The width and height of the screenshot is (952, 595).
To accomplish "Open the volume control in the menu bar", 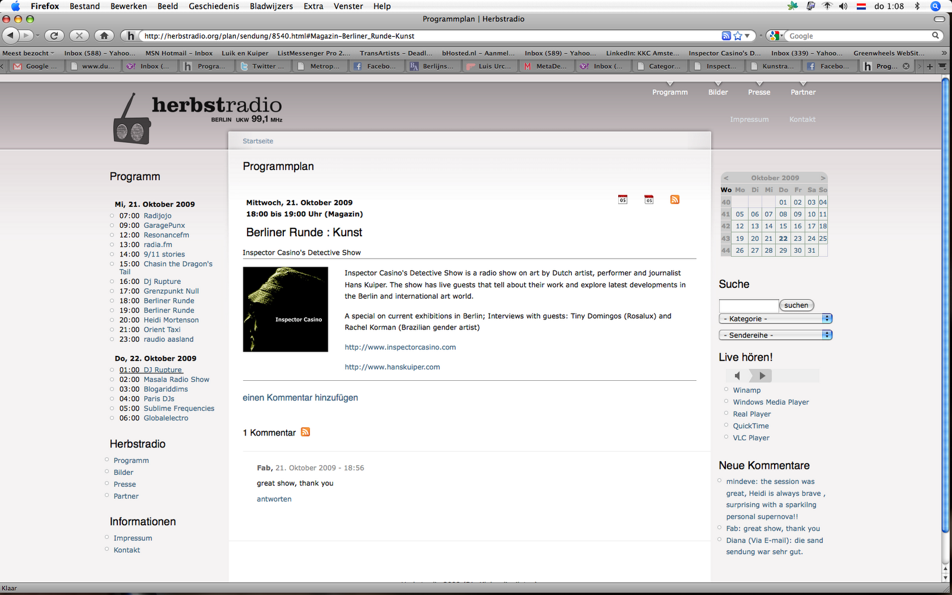I will [x=843, y=6].
